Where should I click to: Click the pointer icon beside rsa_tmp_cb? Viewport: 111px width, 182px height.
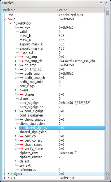coord(21,61)
